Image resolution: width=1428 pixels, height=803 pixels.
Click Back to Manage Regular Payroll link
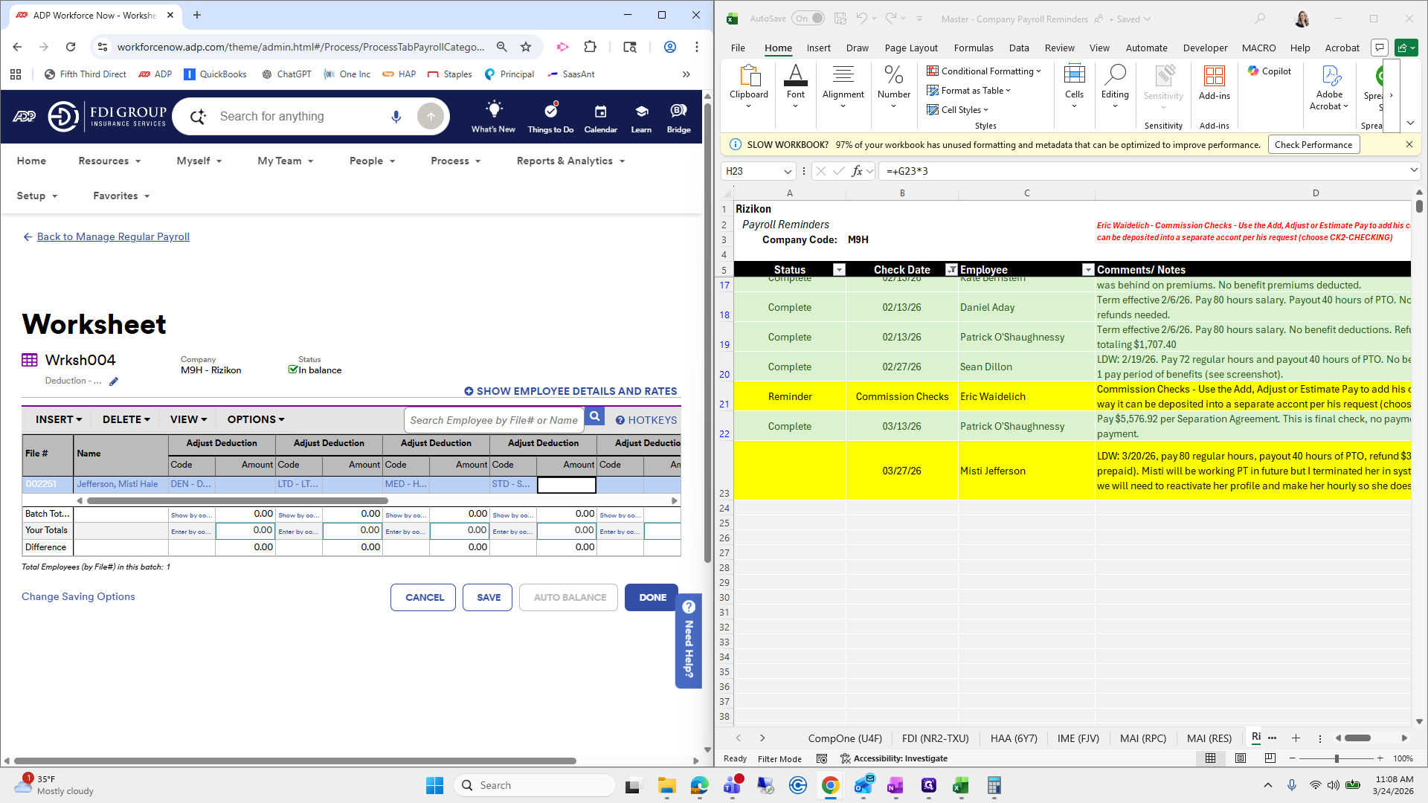click(113, 236)
